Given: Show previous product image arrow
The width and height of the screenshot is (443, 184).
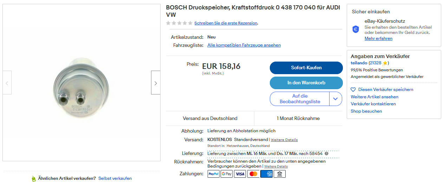Looking at the screenshot, I should pyautogui.click(x=7, y=83).
